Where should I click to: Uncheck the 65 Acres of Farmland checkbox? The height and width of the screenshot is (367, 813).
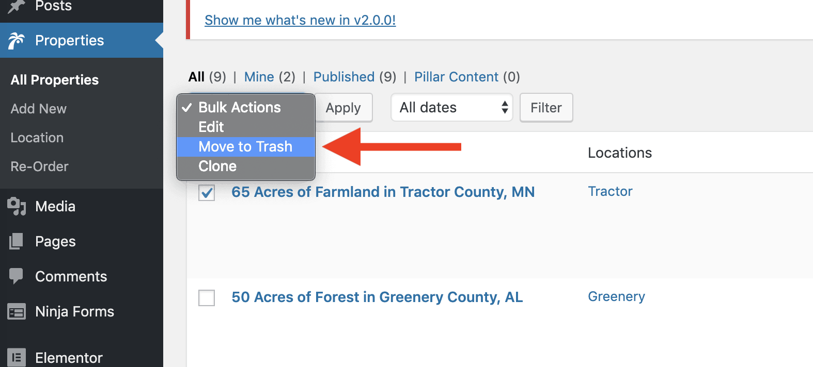207,193
